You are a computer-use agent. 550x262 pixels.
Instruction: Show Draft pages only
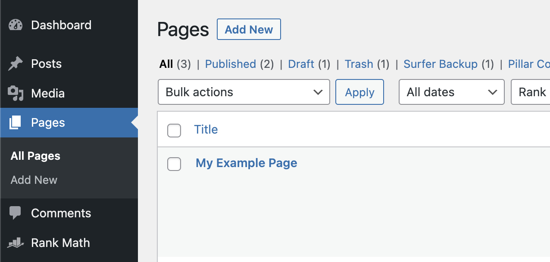301,64
